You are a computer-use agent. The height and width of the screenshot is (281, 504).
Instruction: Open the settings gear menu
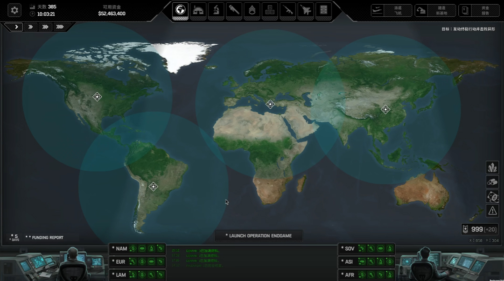pos(14,10)
